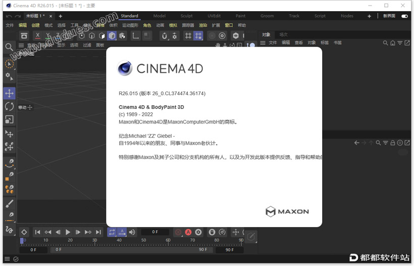Screen dimensions: 414x266
Task: Click the Model mode highlighted cube icon
Action: pyautogui.click(x=112, y=36)
